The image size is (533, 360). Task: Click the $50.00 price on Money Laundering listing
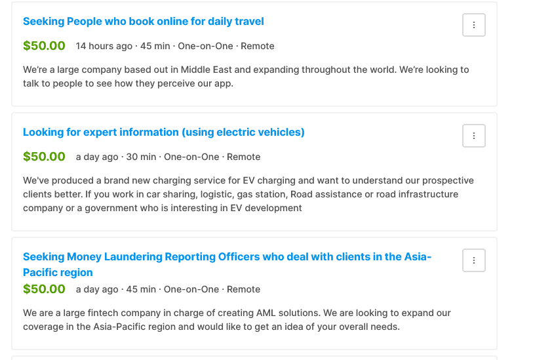point(44,289)
